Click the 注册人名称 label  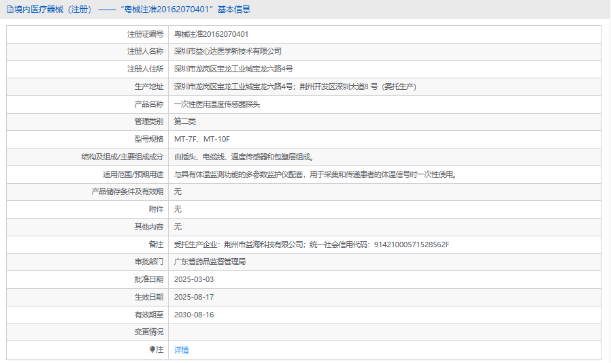(146, 51)
